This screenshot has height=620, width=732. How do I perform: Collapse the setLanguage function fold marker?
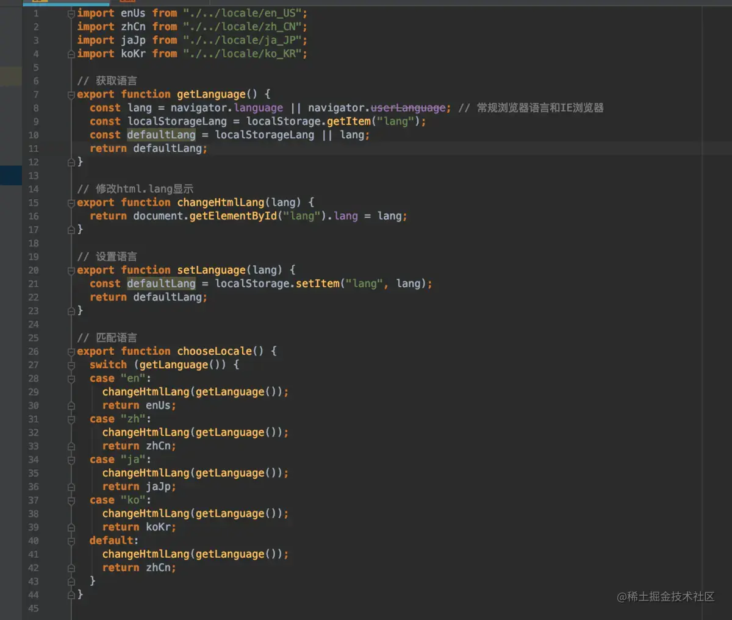[71, 271]
